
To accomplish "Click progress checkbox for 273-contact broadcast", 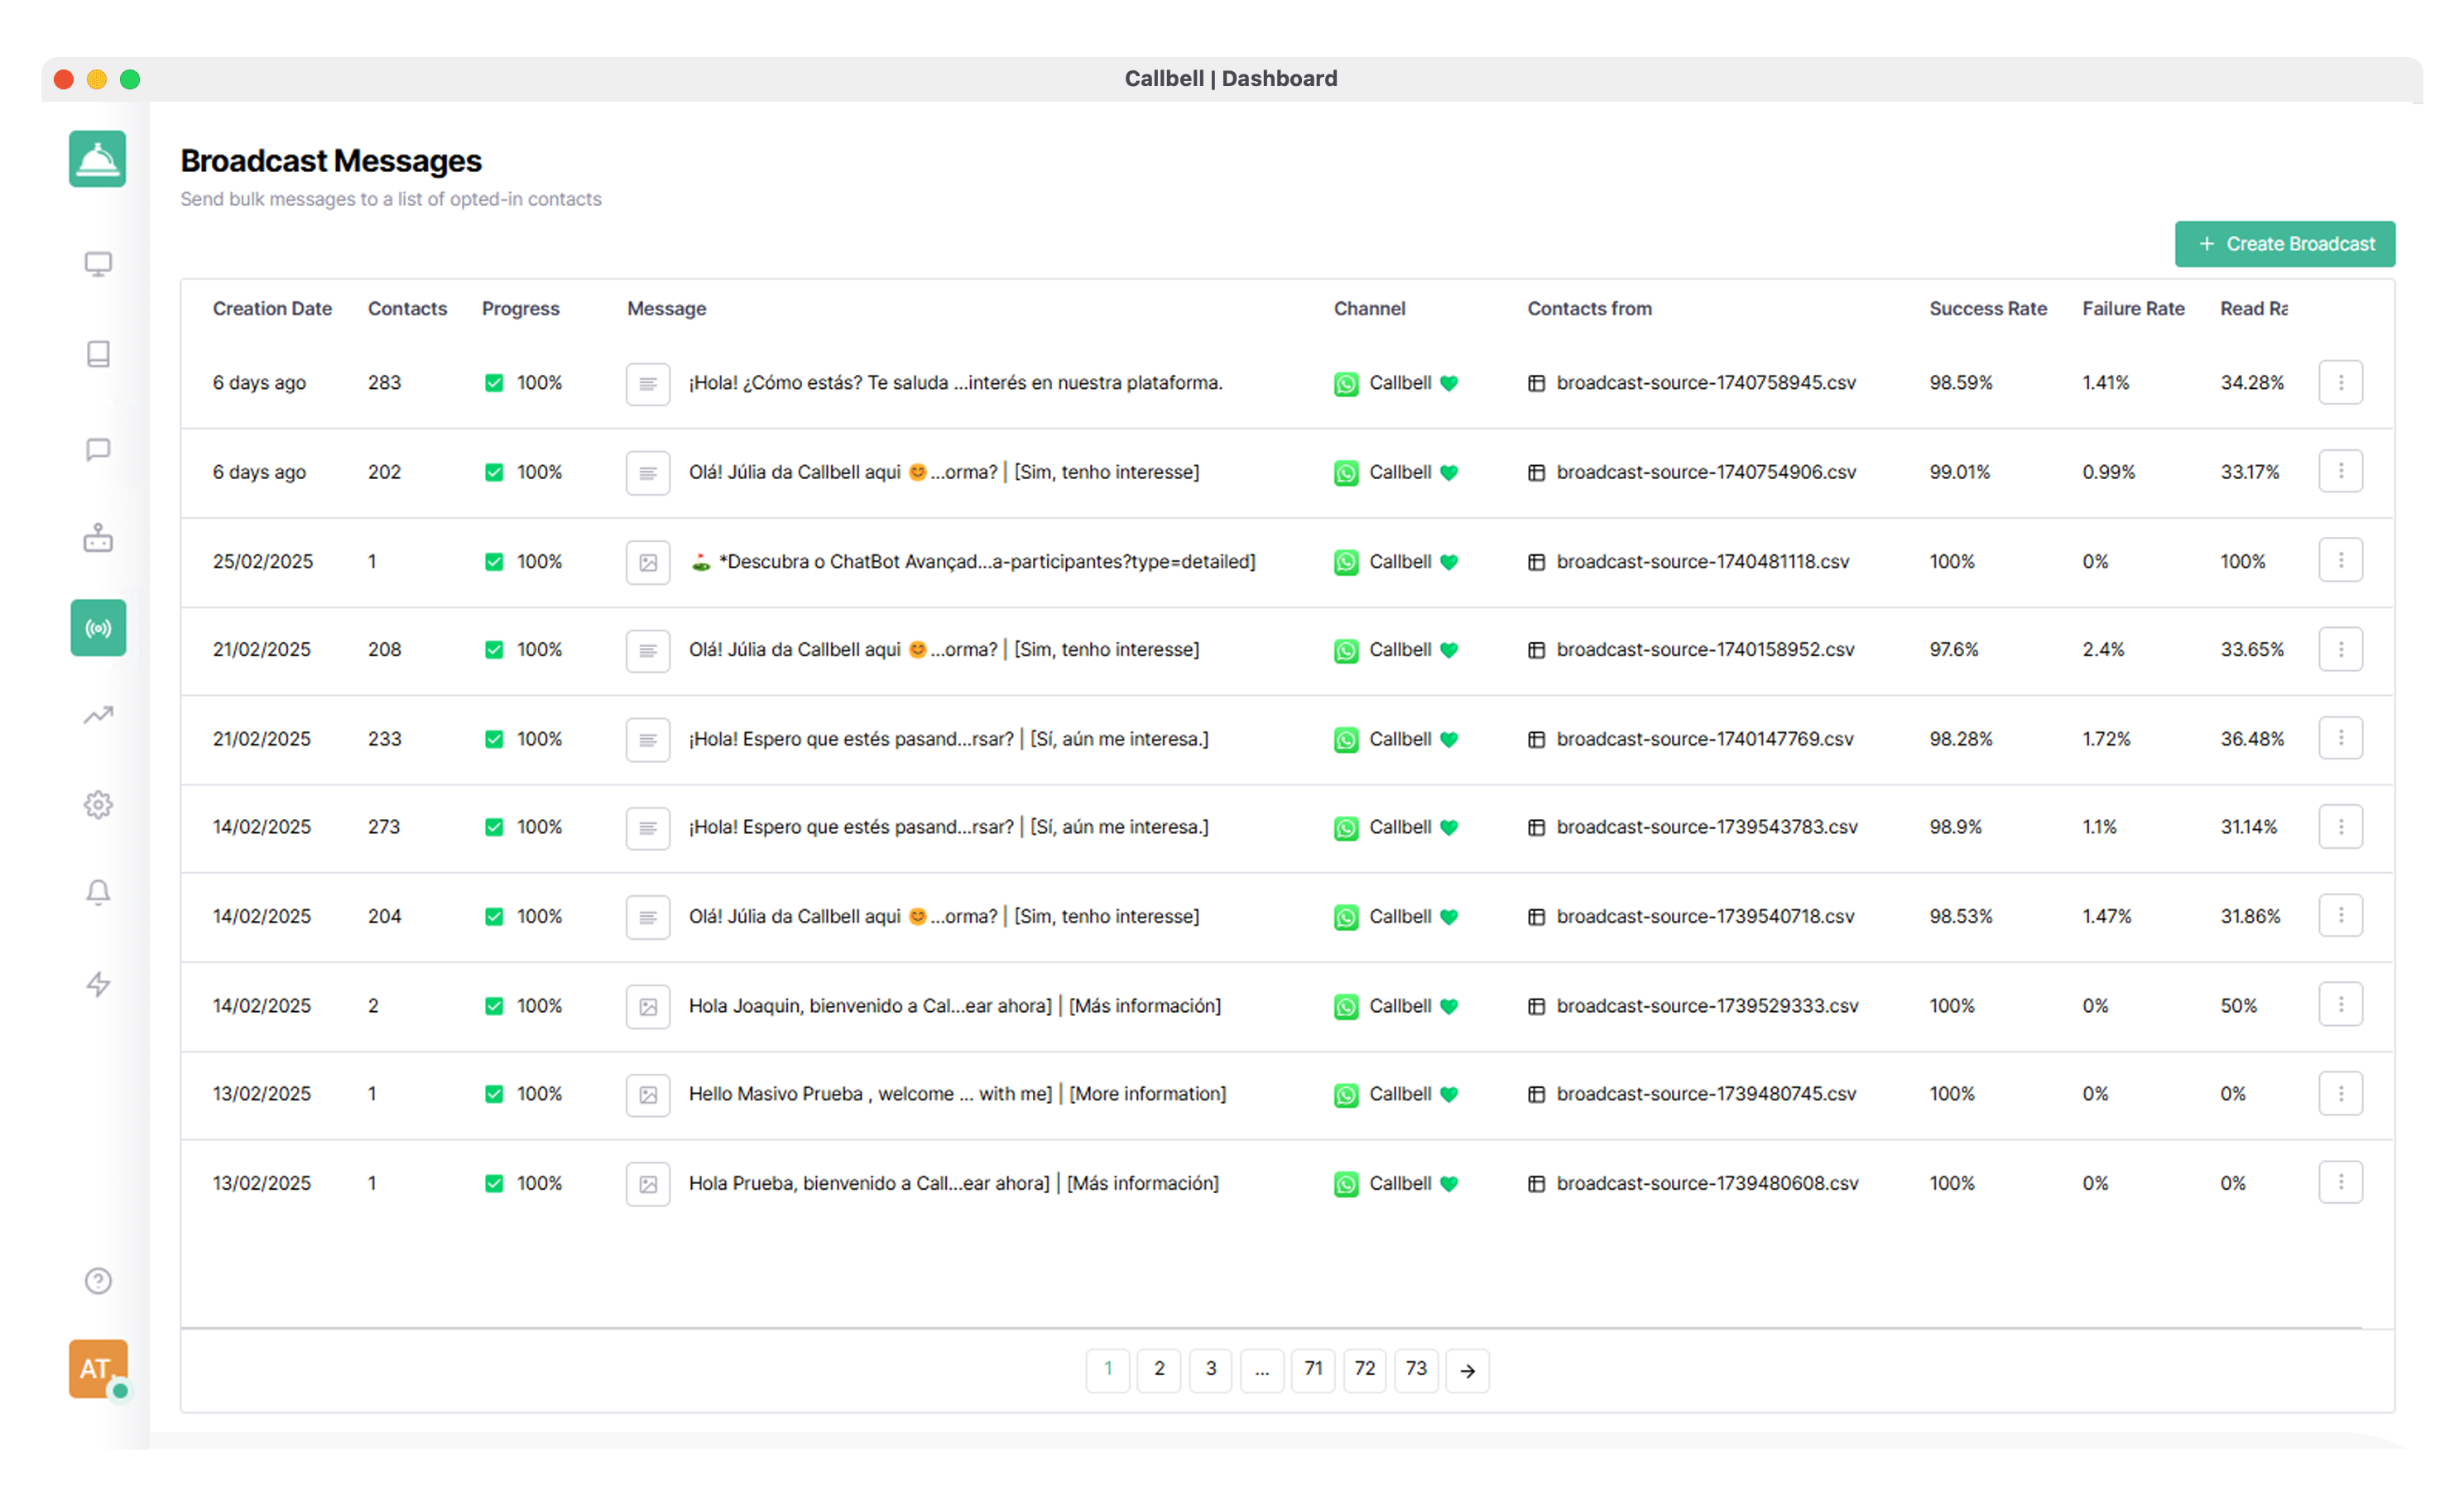I will click(494, 827).
